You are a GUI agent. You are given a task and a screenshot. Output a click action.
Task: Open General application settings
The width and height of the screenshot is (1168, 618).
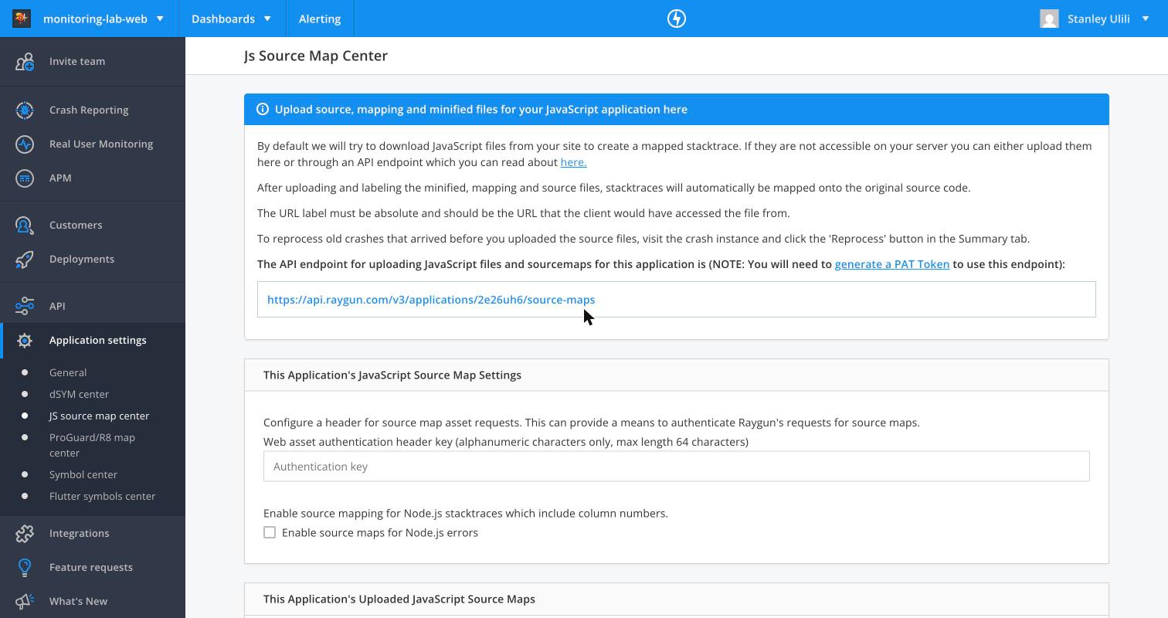coord(68,372)
